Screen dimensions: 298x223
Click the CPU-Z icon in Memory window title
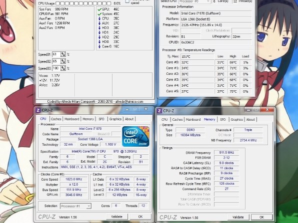pyautogui.click(x=159, y=111)
